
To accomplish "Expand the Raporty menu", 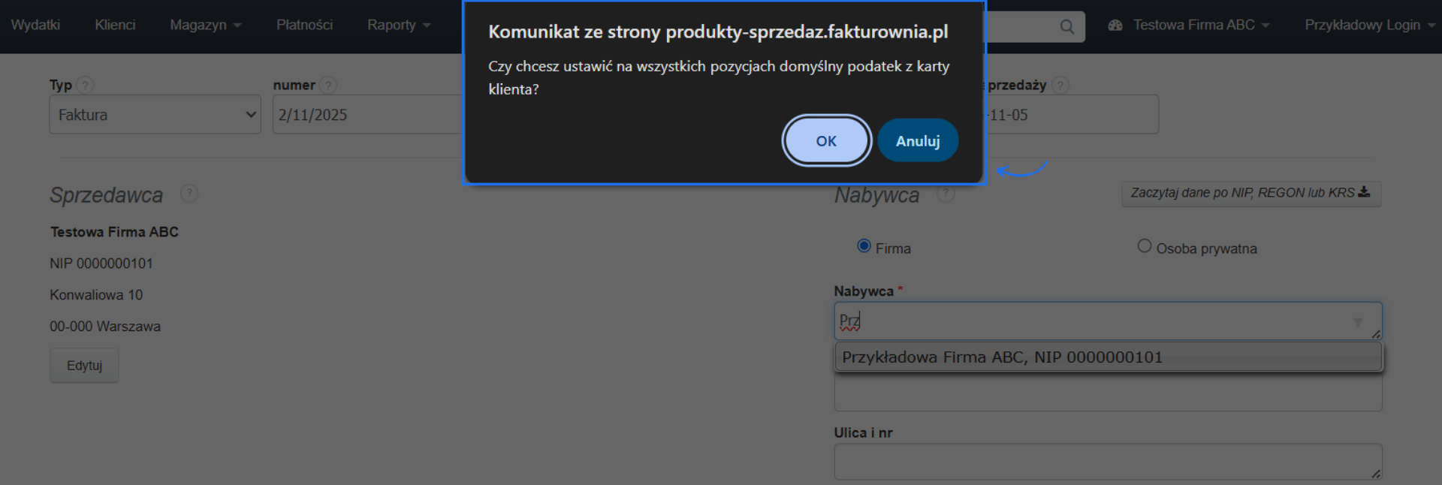I will [x=397, y=24].
